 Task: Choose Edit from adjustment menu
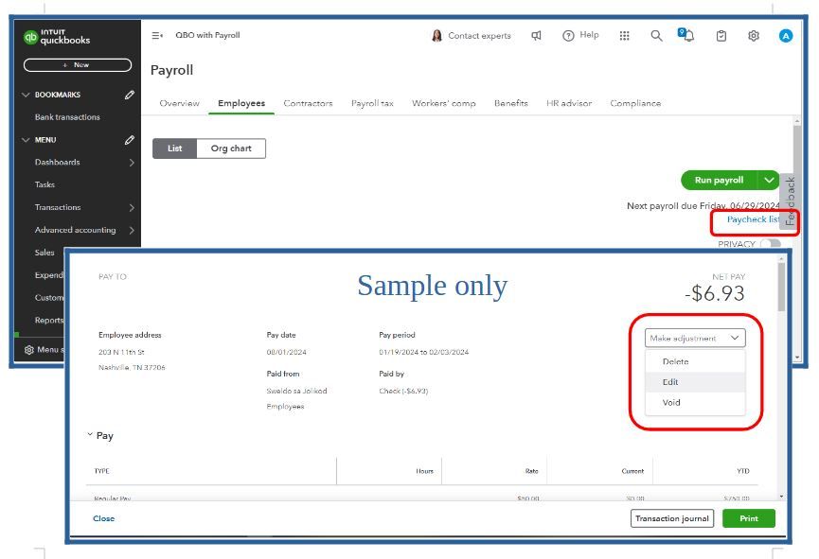(x=695, y=382)
